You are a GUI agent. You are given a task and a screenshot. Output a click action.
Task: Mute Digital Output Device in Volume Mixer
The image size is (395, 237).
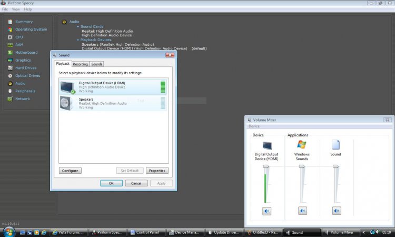(266, 211)
